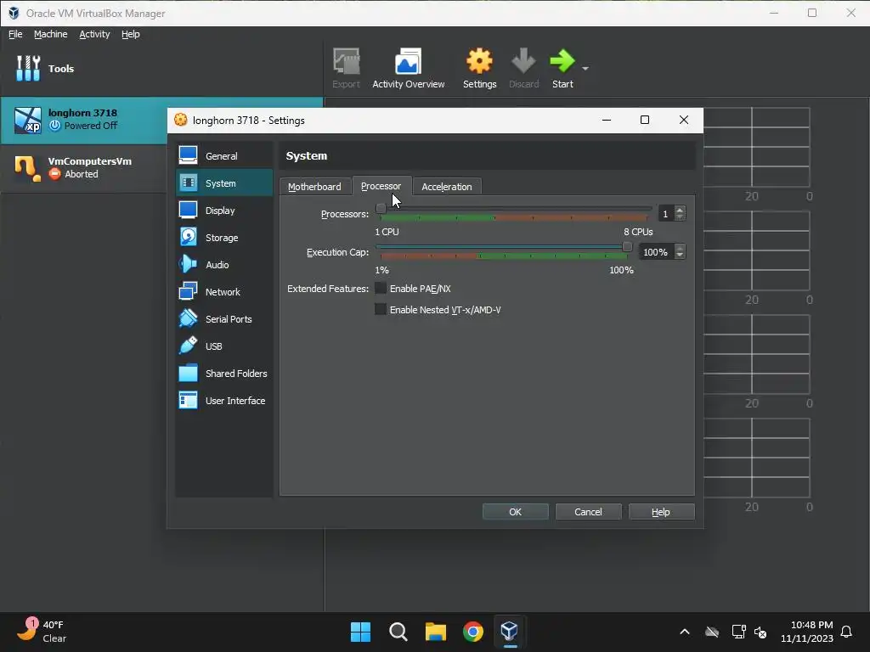Close the longhorn 3718 Settings dialog

point(684,120)
